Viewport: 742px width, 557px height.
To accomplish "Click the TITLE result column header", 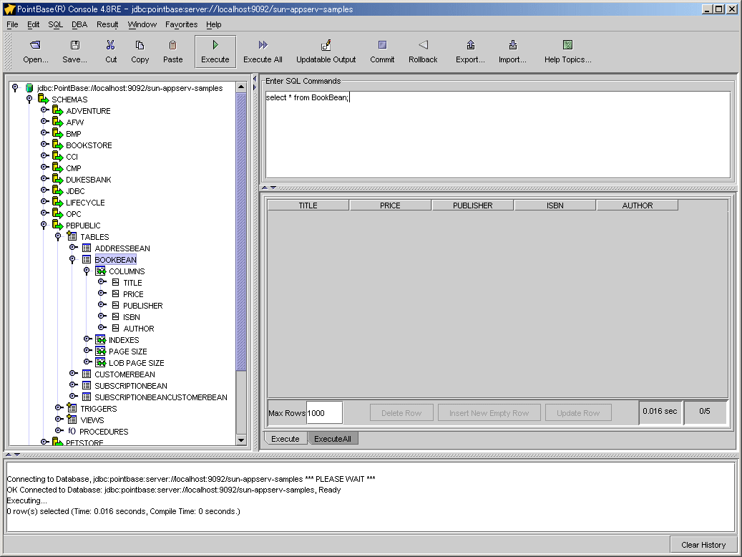I will tap(308, 205).
